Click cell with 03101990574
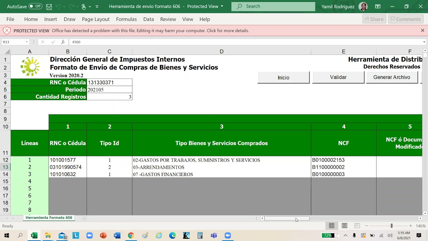 (68, 167)
